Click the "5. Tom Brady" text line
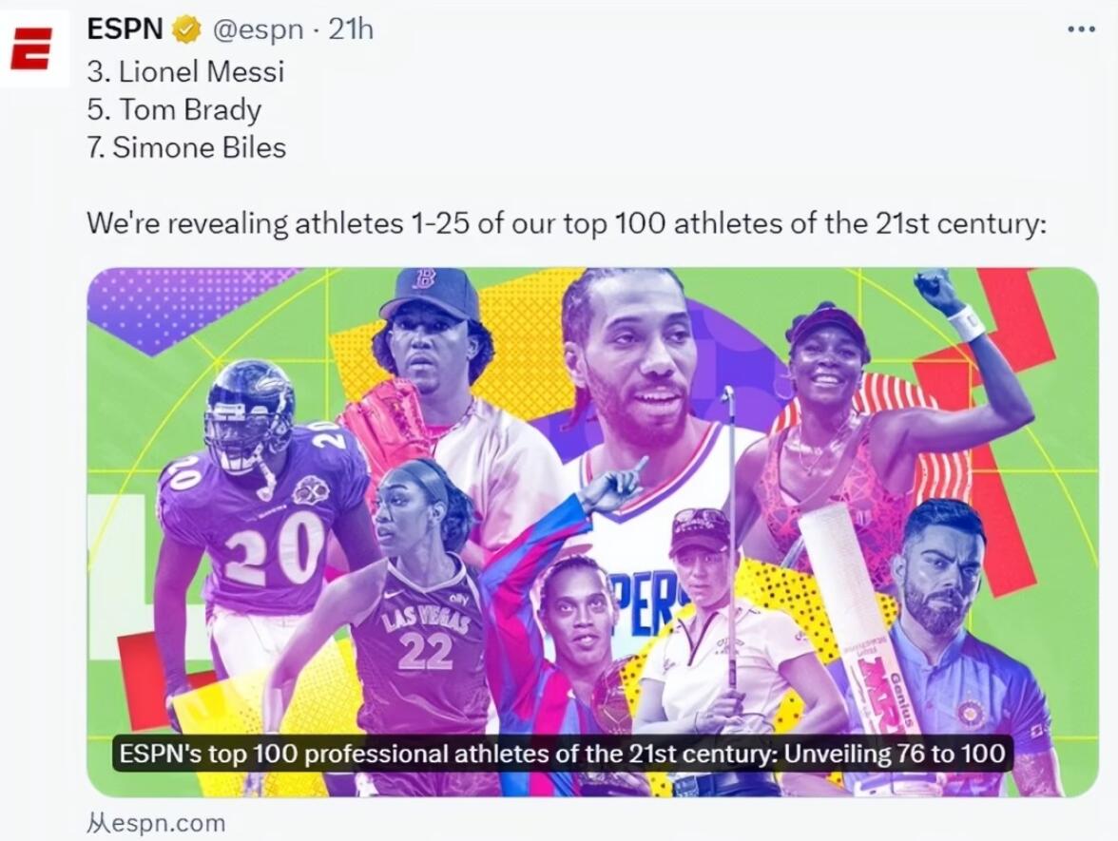1118x841 pixels. coord(173,110)
